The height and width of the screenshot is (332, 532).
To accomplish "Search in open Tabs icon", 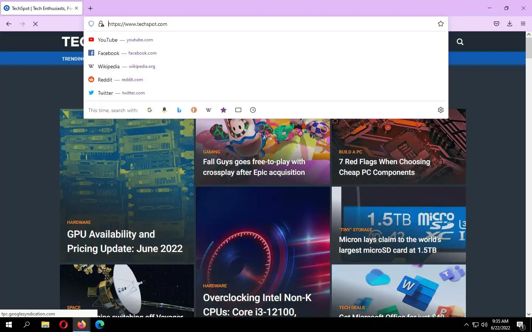I will [x=238, y=110].
